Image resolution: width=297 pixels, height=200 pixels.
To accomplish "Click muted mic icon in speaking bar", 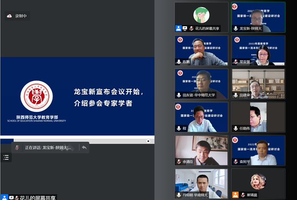I will tap(17, 148).
